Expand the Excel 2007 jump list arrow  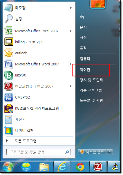(71, 31)
